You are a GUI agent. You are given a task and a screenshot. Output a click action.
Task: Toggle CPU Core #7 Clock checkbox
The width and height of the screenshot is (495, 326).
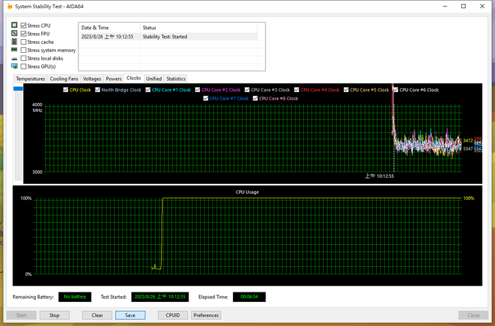[x=206, y=98]
